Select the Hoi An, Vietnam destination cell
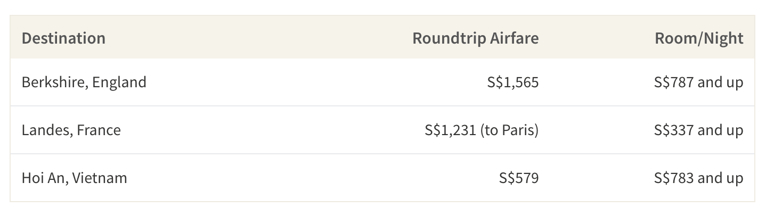766x216 pixels. (75, 178)
